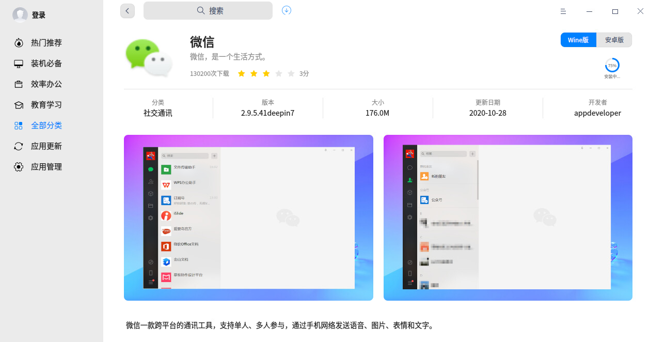Click the flame icon beside 热门推荐
Viewport: 649px width, 342px height.
pos(19,43)
